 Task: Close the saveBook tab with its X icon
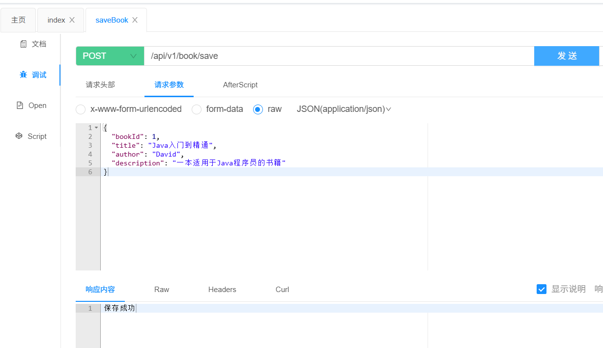135,20
